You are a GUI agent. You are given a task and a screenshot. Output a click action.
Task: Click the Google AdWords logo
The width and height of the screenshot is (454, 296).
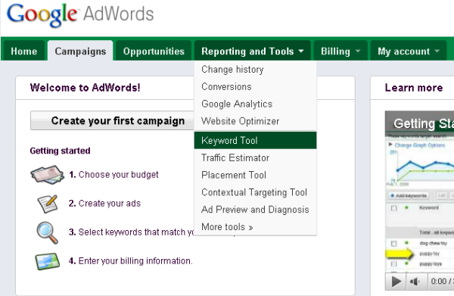pyautogui.click(x=80, y=15)
